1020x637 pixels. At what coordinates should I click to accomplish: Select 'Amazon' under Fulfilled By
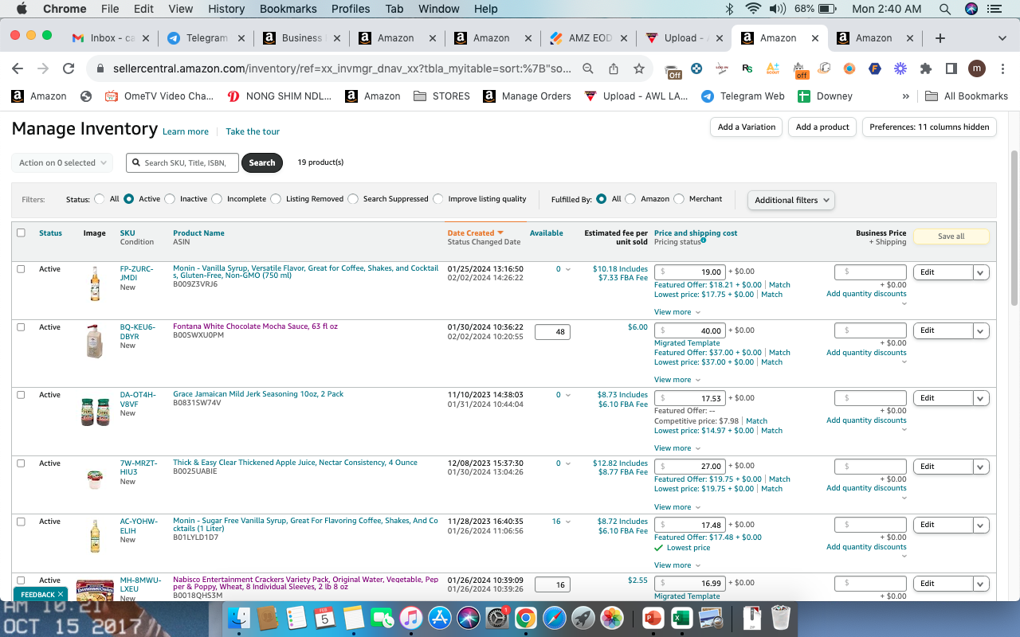pos(630,199)
